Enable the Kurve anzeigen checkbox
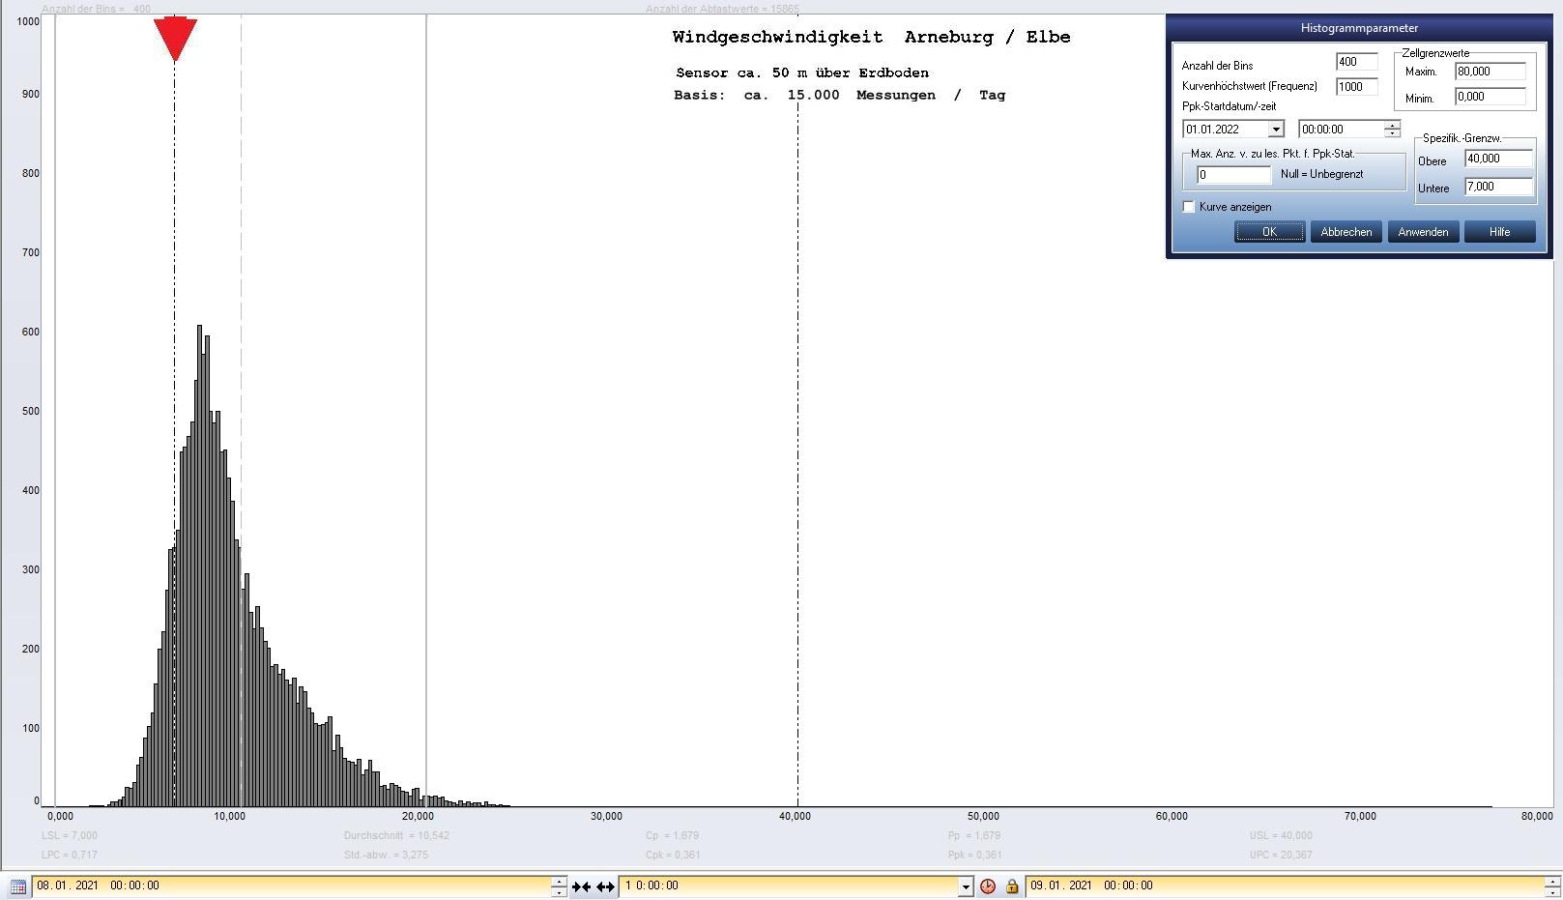The width and height of the screenshot is (1563, 900). pyautogui.click(x=1189, y=207)
